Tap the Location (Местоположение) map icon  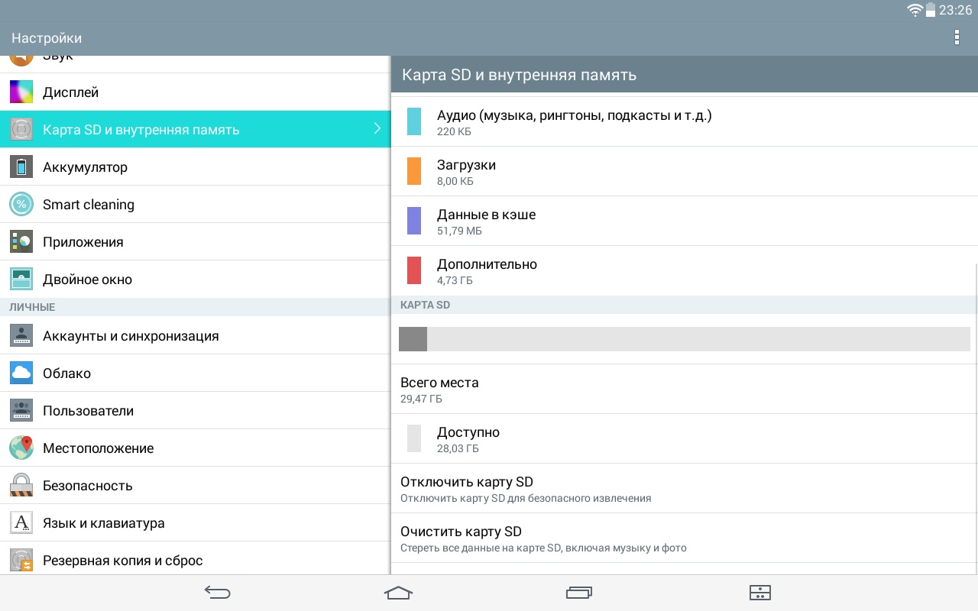(21, 448)
